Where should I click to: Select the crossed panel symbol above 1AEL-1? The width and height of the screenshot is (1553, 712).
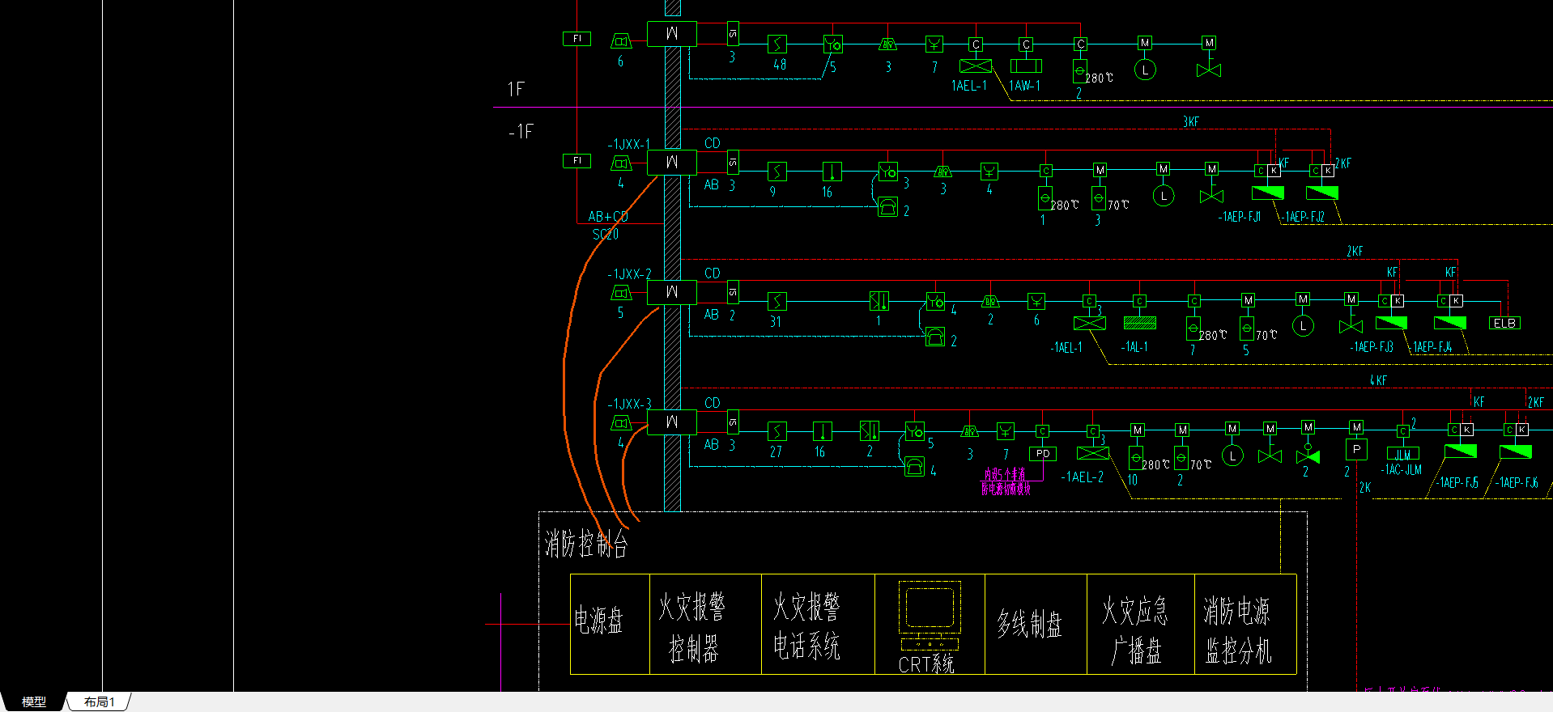point(976,66)
